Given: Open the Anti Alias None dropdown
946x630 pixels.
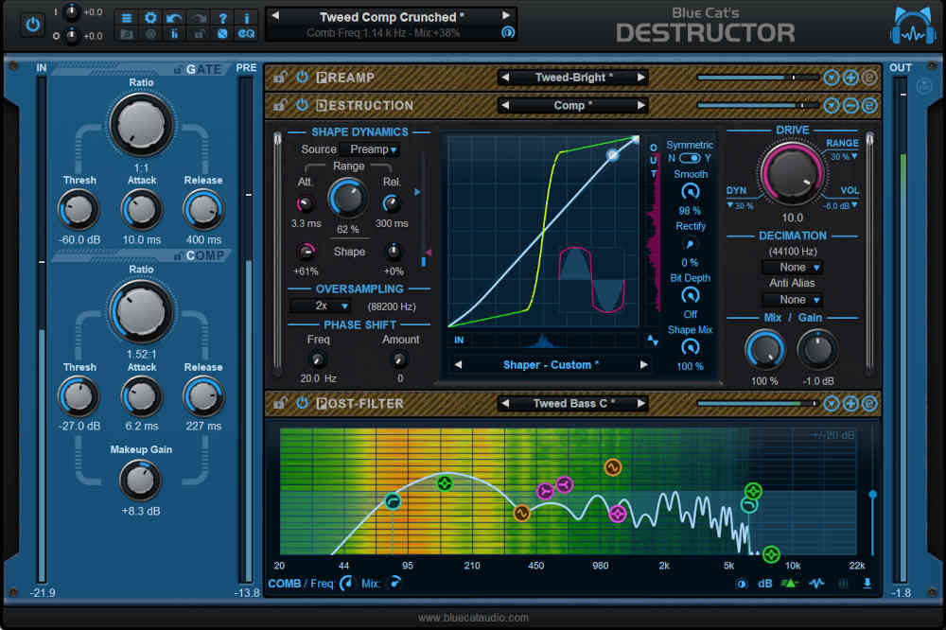Looking at the screenshot, I should click(792, 299).
